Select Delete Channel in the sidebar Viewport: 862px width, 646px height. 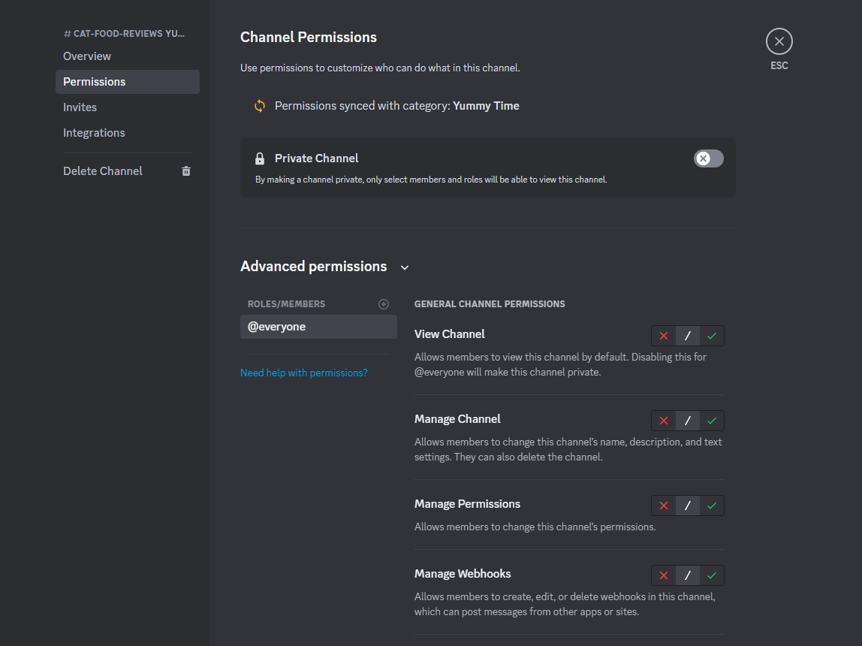(x=102, y=171)
